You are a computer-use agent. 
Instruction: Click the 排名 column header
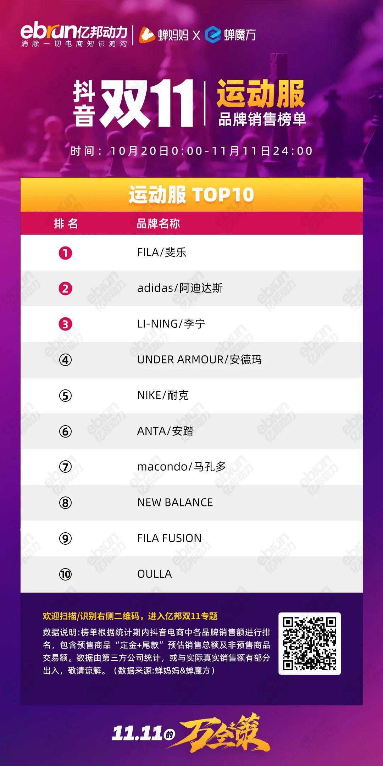[x=66, y=223]
